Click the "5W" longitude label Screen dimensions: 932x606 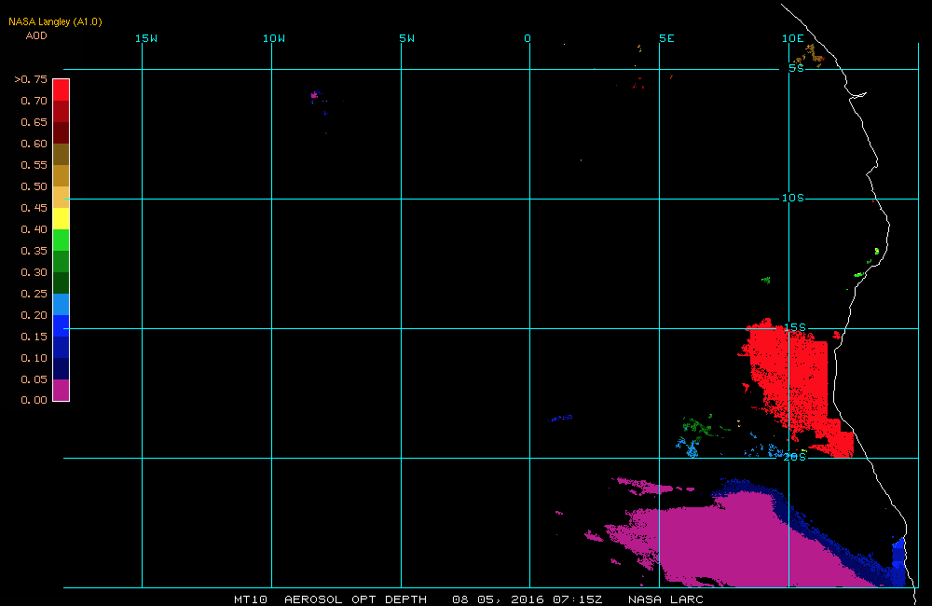(407, 38)
